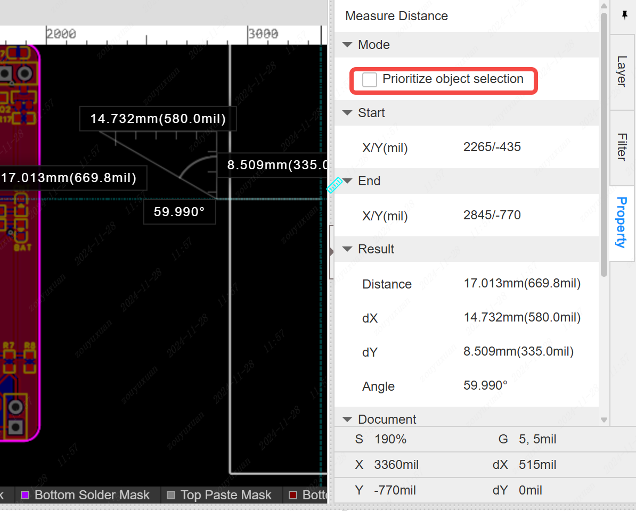Click the Measure Distance panel scrollbar thumb

[604, 144]
